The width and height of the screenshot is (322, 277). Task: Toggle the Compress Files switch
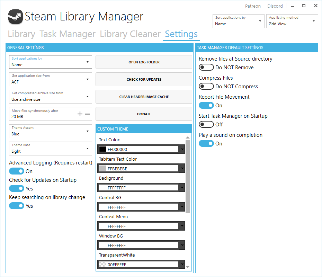(x=206, y=86)
